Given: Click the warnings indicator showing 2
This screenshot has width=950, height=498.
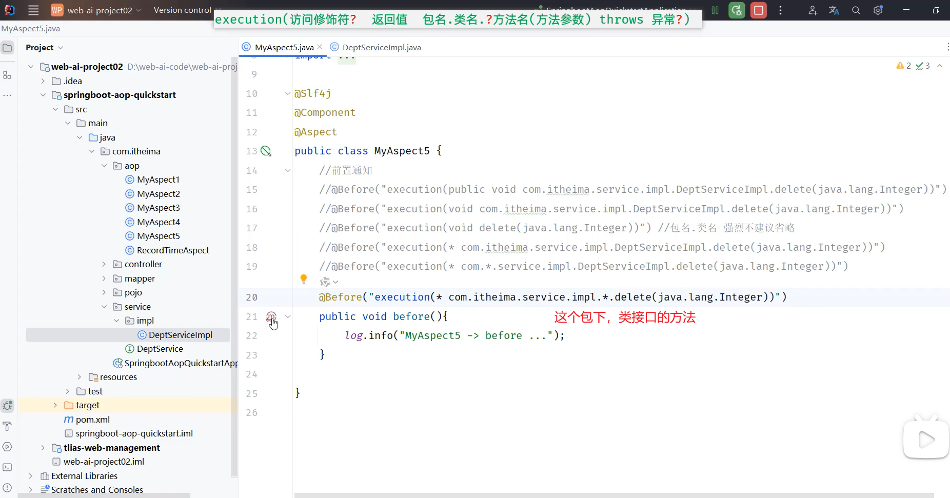Looking at the screenshot, I should pyautogui.click(x=904, y=66).
